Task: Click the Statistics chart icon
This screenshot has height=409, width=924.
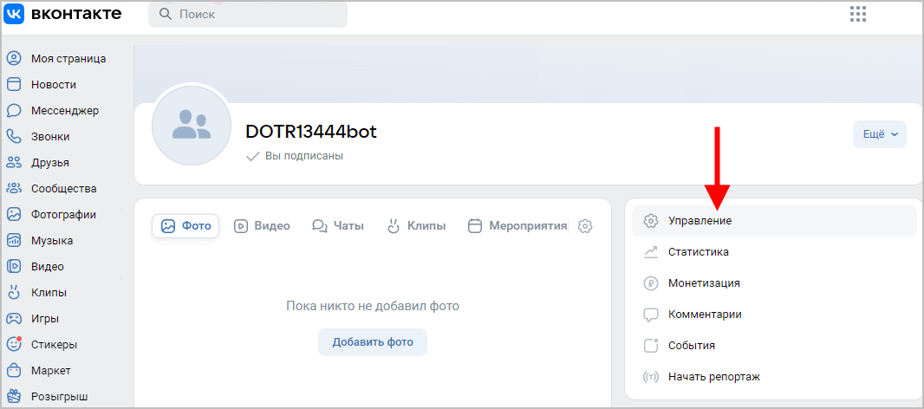Action: 651,252
